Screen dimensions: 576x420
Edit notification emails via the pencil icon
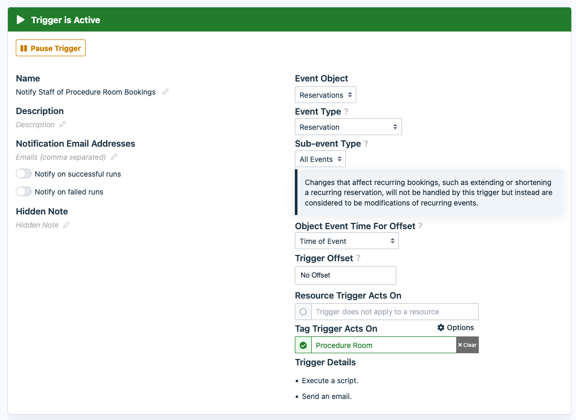tap(114, 157)
